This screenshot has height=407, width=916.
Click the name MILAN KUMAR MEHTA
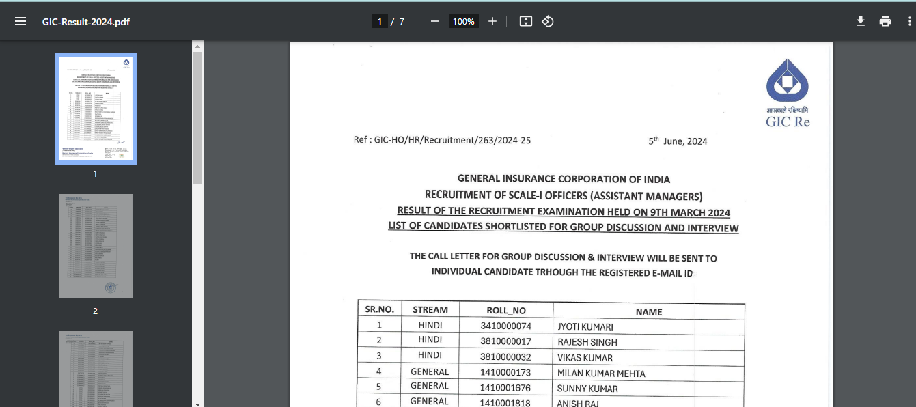coord(601,374)
